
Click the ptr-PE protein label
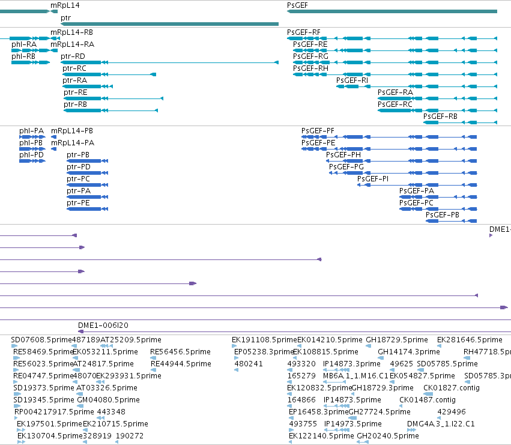click(78, 204)
